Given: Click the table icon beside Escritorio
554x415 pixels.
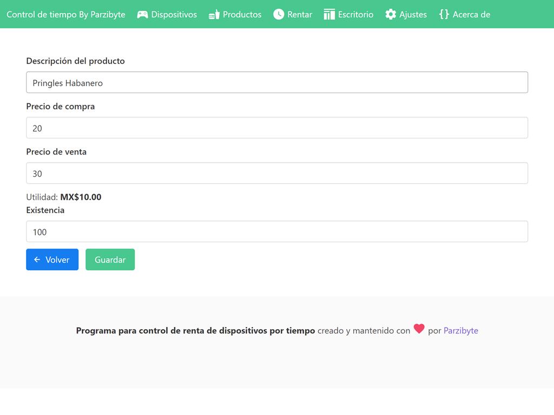Looking at the screenshot, I should pos(329,15).
